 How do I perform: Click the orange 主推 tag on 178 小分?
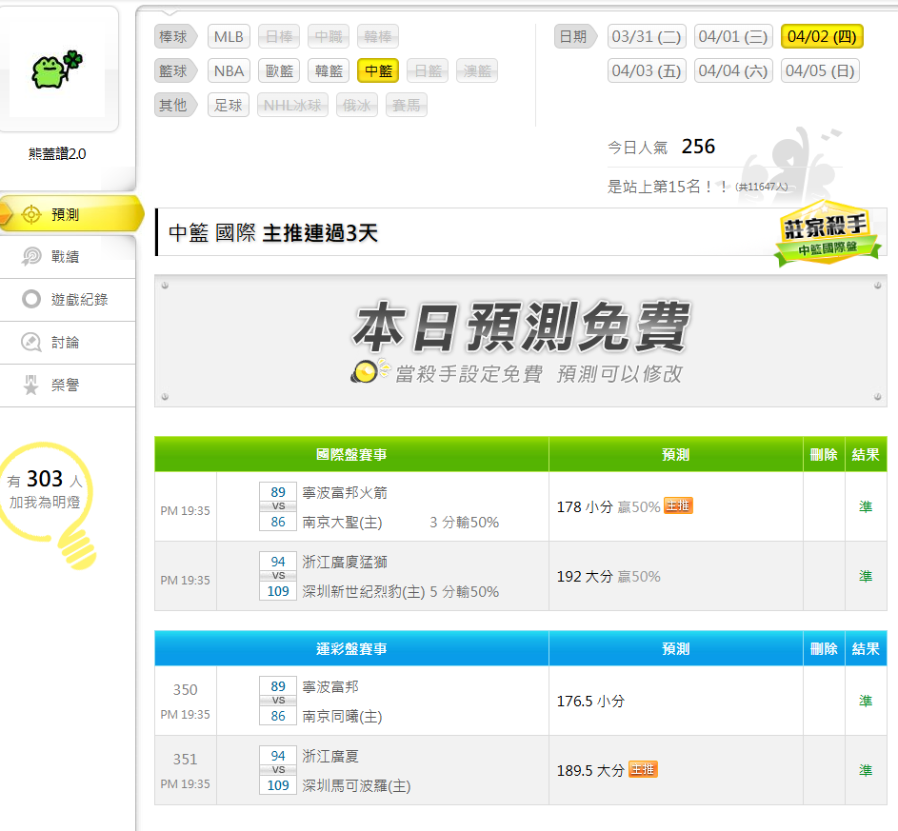(x=678, y=506)
